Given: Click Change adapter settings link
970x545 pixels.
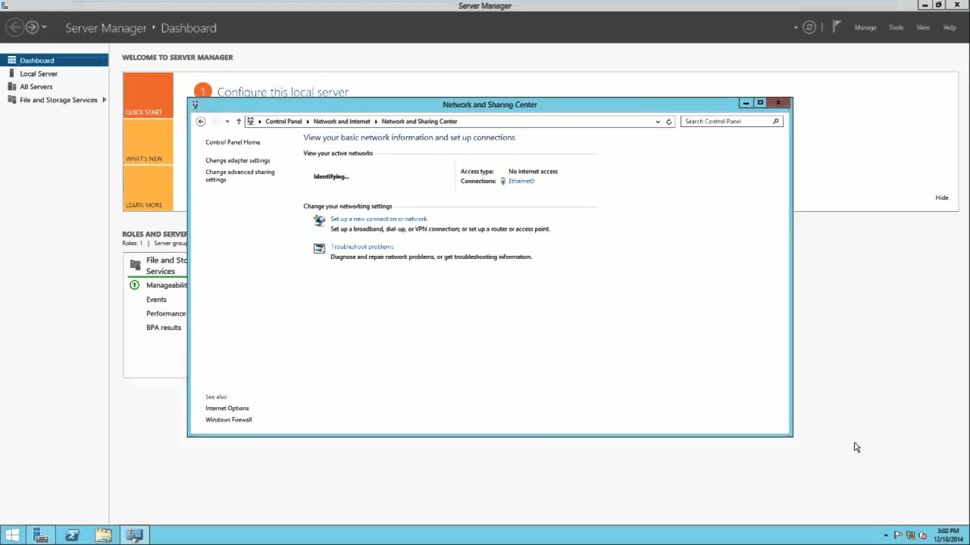Looking at the screenshot, I should click(237, 160).
